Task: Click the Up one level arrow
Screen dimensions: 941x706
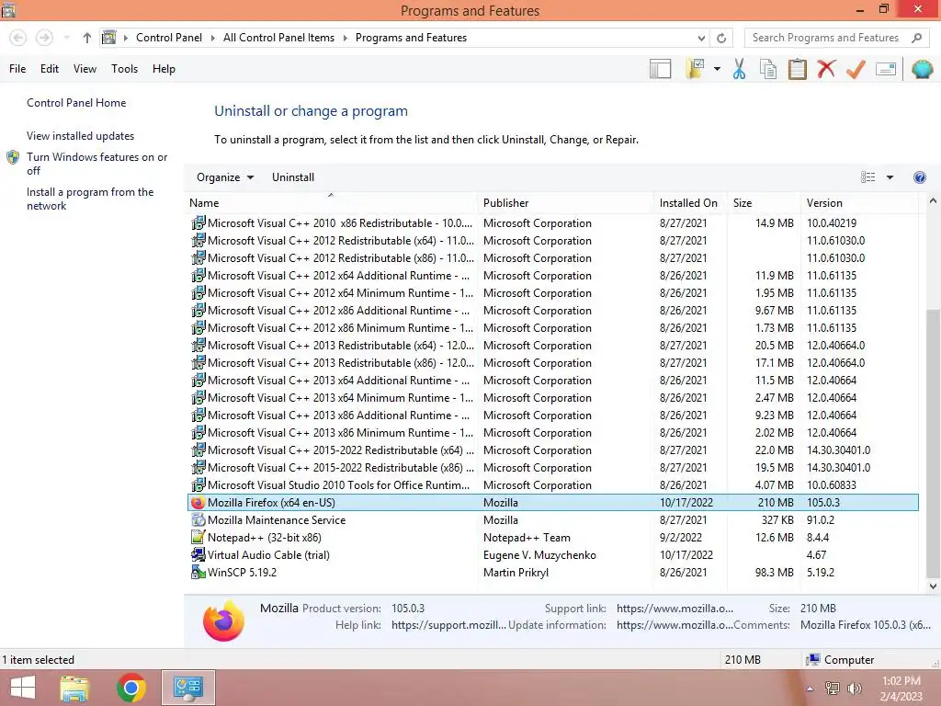Action: (x=87, y=38)
